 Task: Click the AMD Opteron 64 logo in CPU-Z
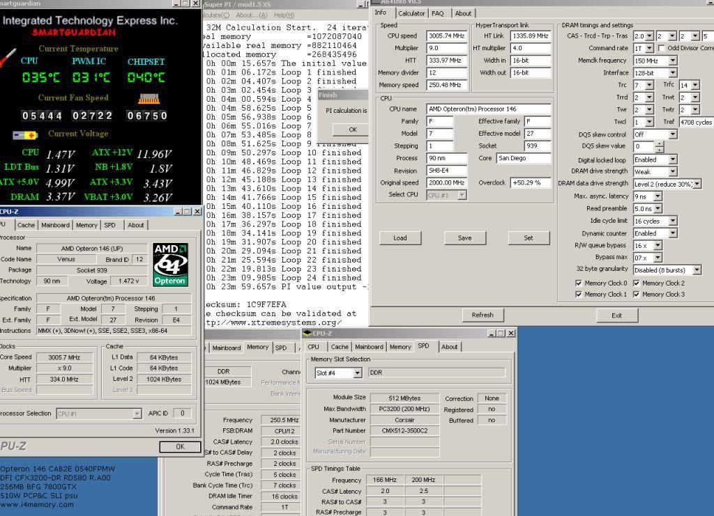tap(171, 265)
